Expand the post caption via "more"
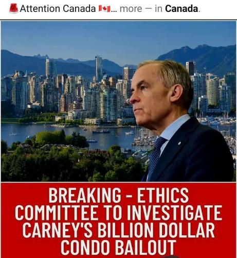 [131, 9]
